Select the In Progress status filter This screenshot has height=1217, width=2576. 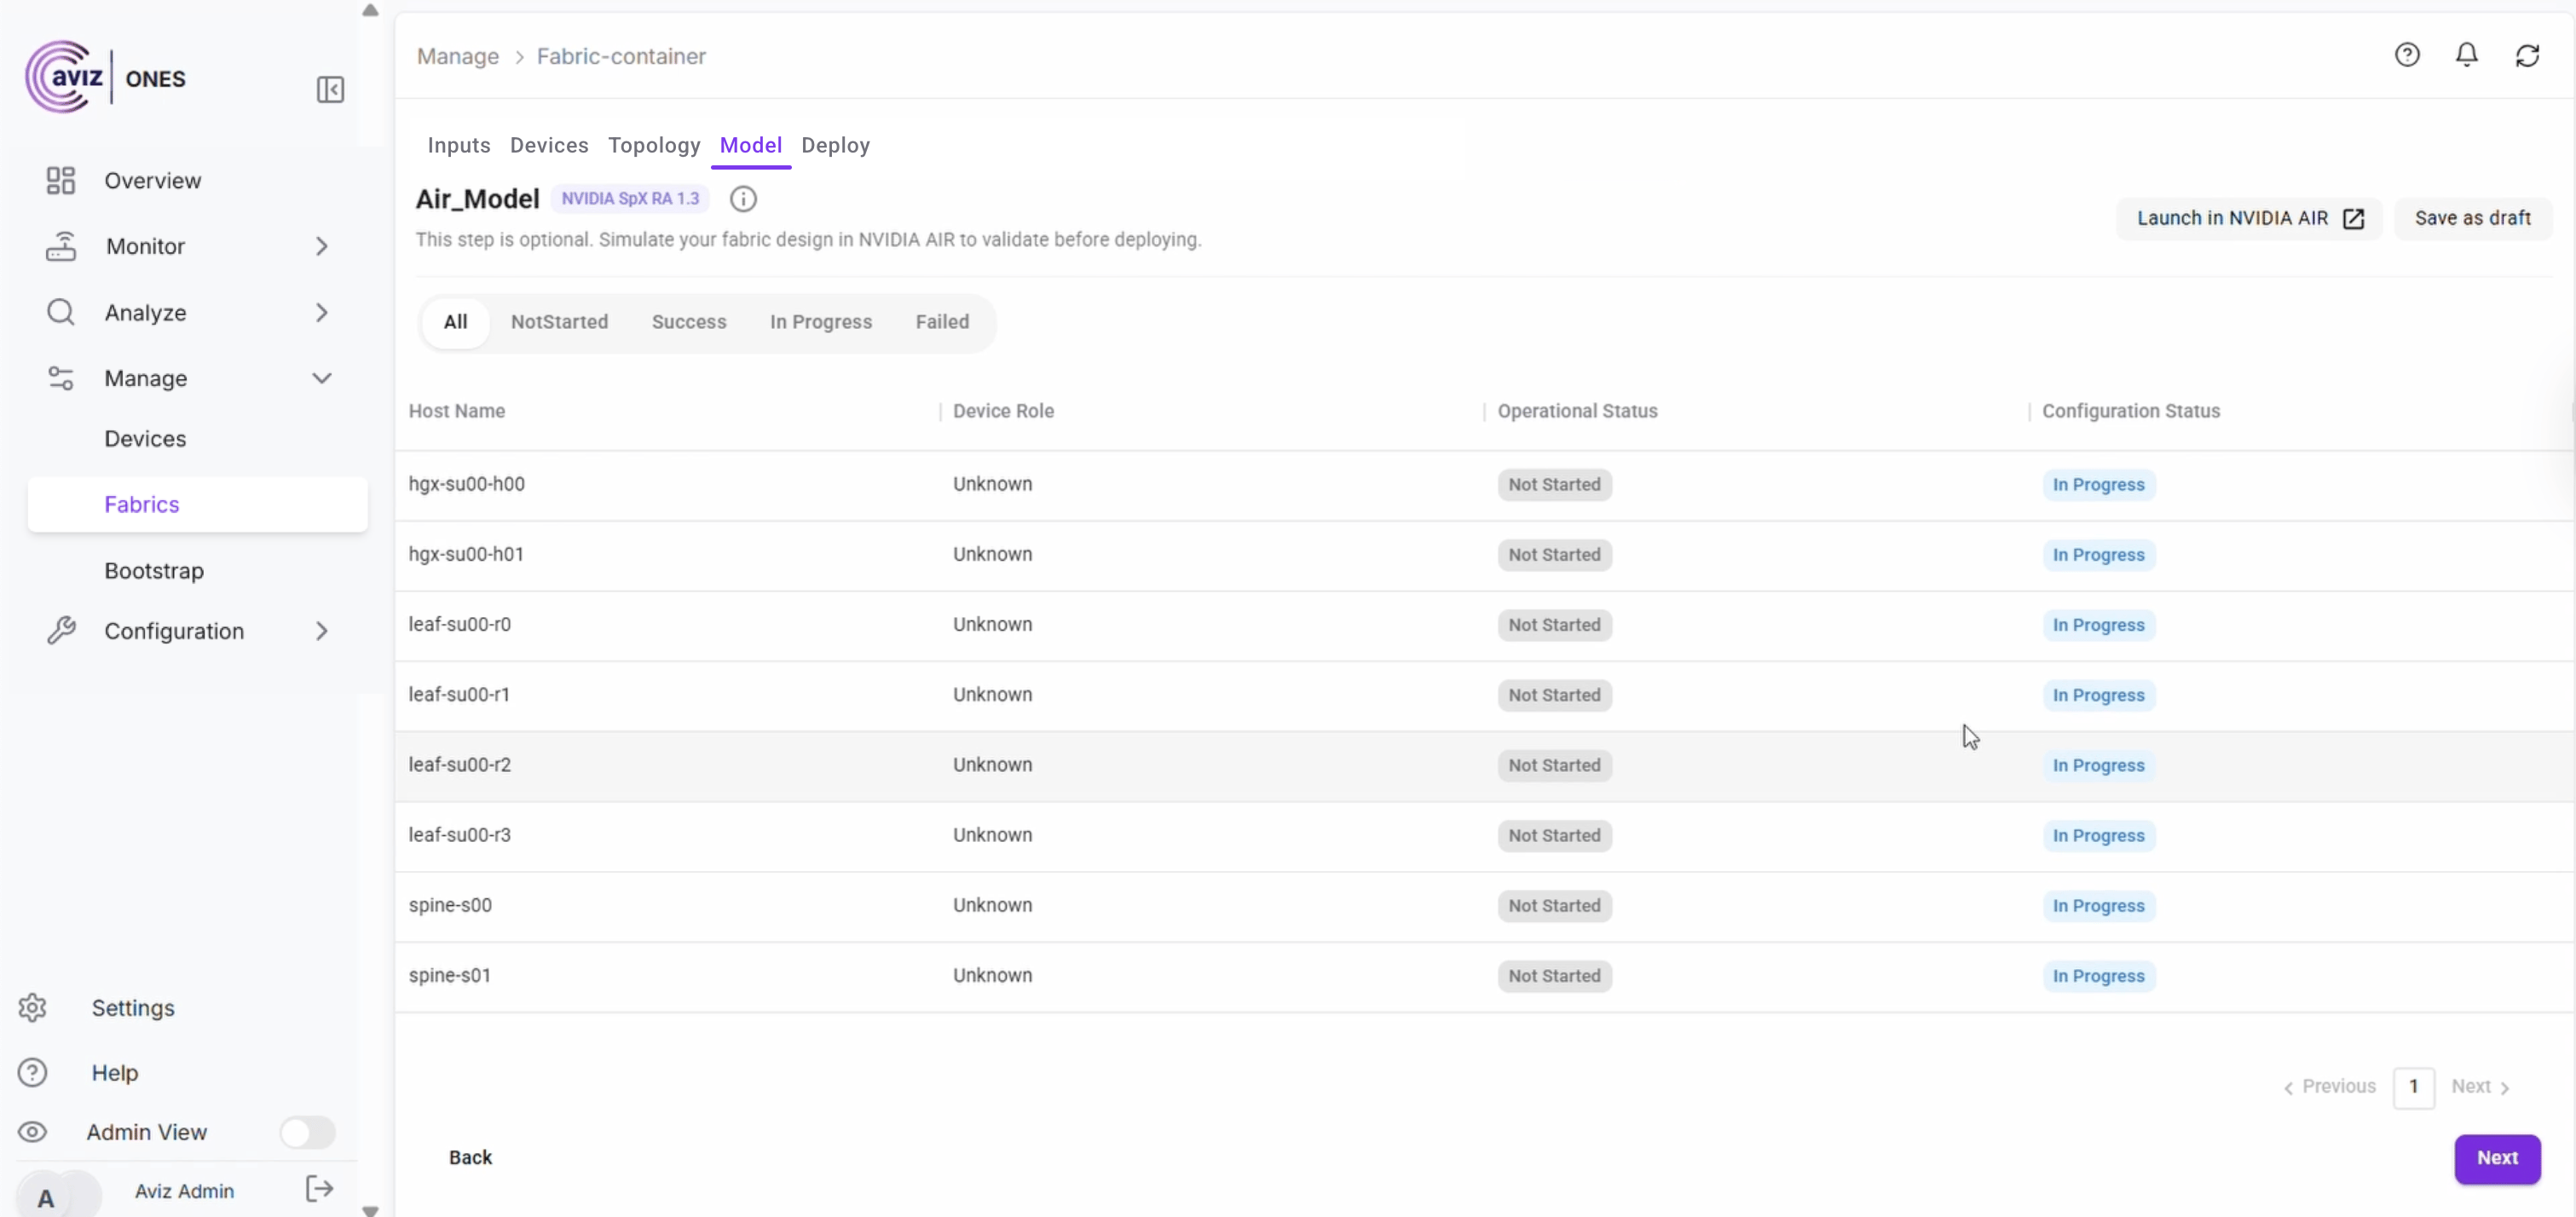click(x=820, y=322)
